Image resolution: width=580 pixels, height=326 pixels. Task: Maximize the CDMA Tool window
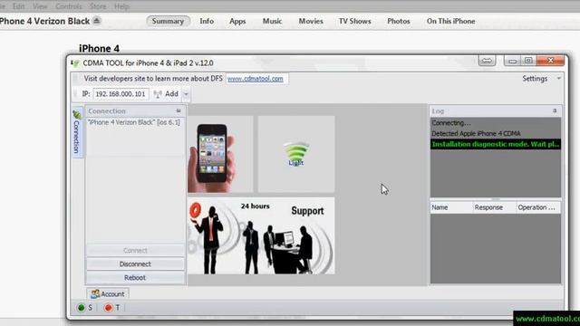point(528,61)
